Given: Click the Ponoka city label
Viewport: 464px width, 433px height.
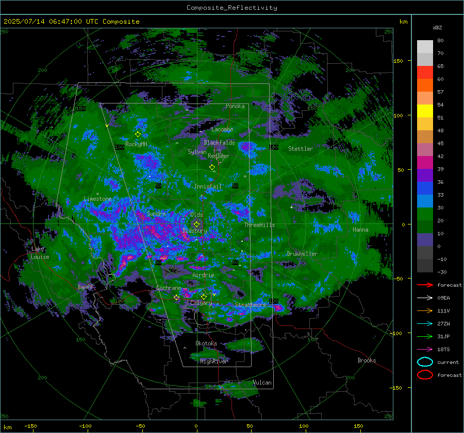Looking at the screenshot, I should coord(235,106).
